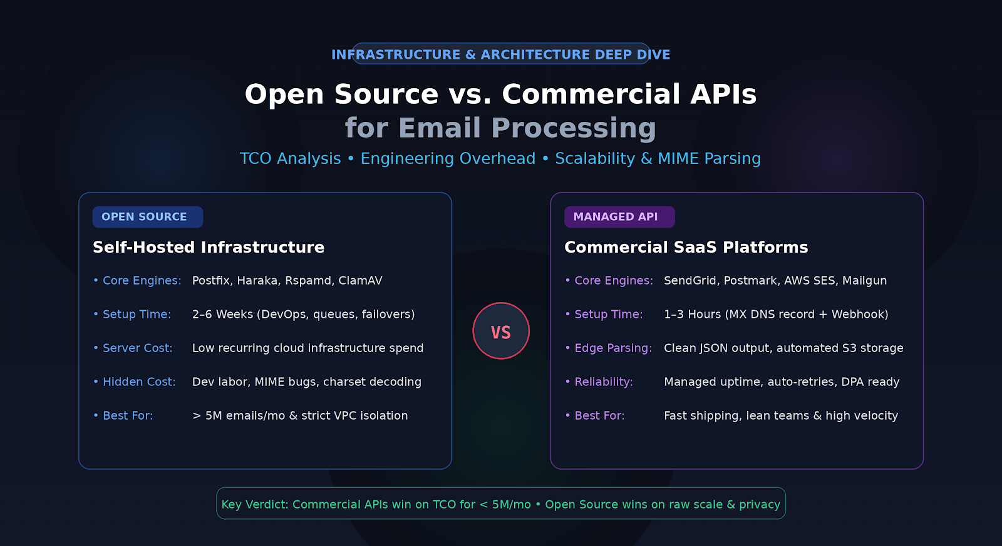1002x546 pixels.
Task: Click '> 5M emails/mo & strict VPC isolation'
Action: pyautogui.click(x=300, y=415)
